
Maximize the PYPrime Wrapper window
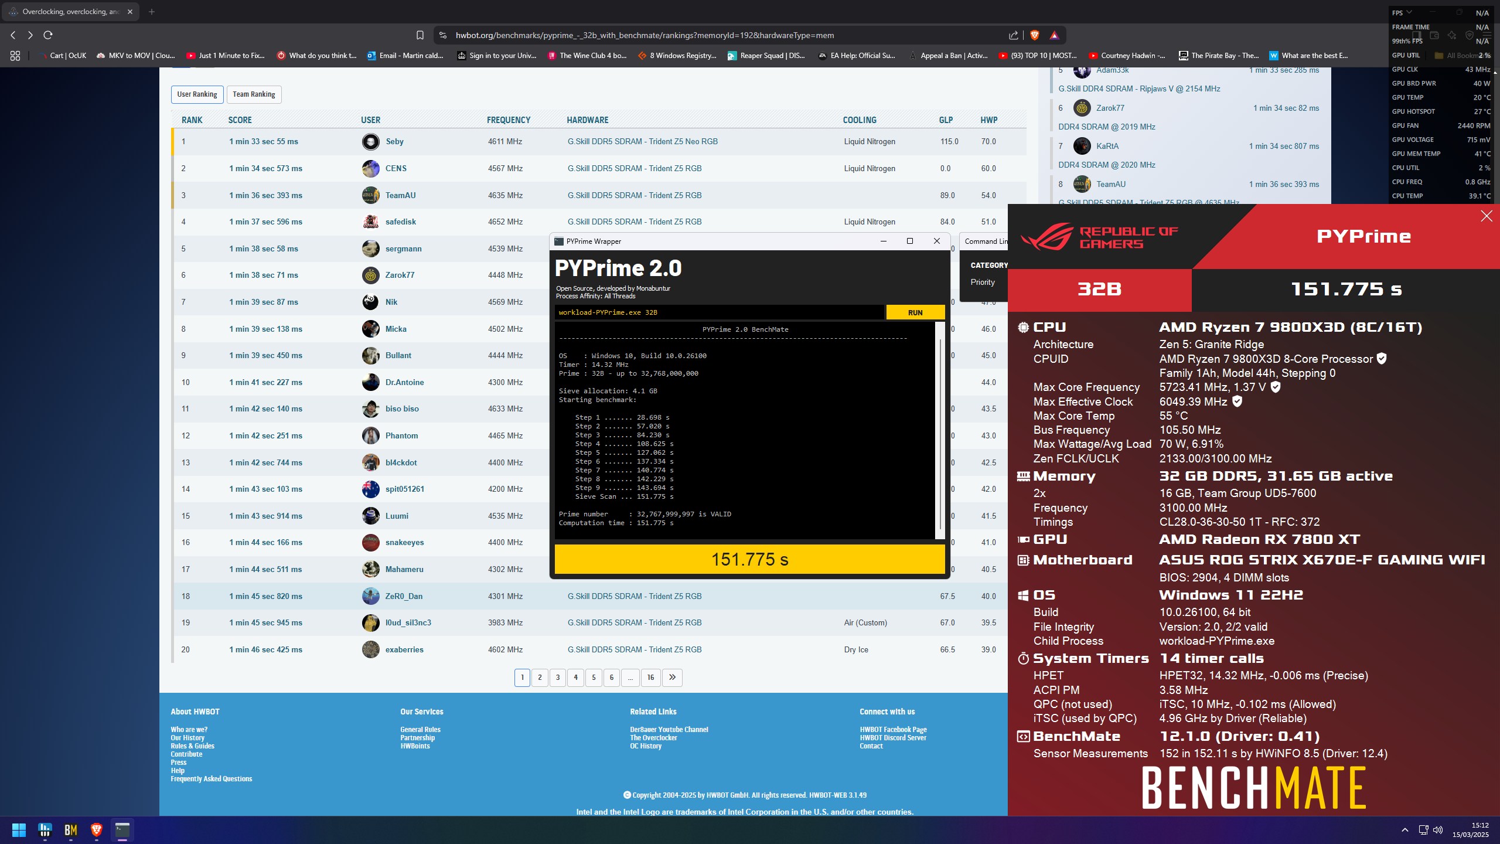point(909,241)
